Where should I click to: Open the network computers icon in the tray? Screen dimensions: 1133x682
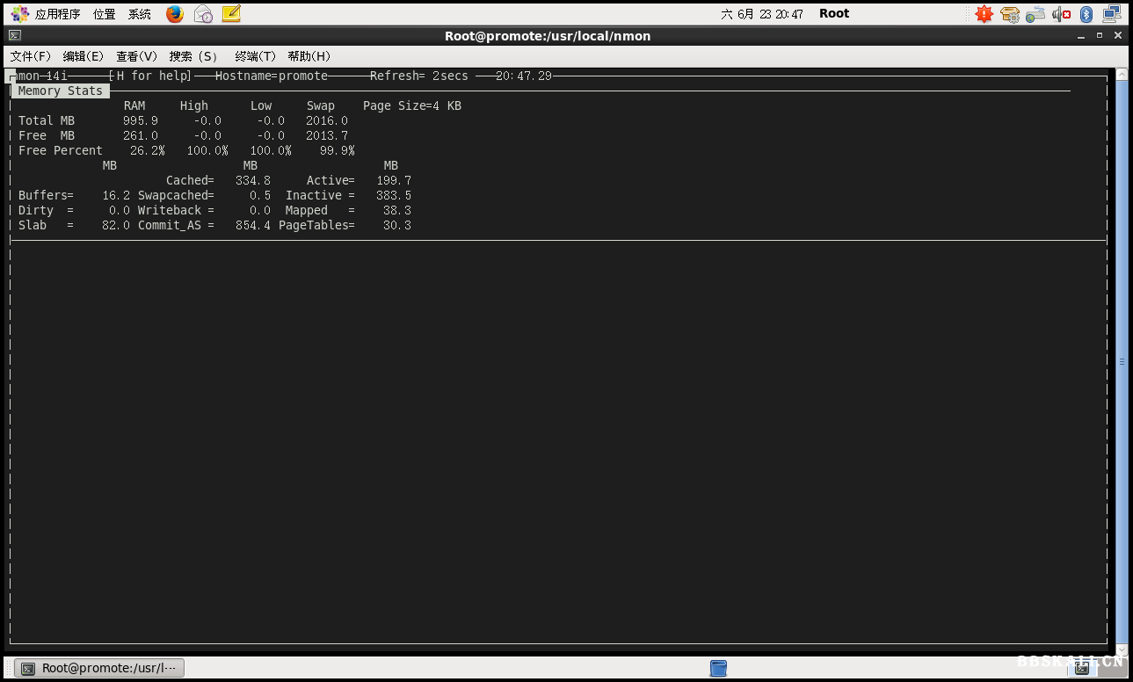coord(1111,13)
